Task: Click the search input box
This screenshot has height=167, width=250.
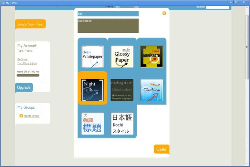Action: (x=217, y=7)
